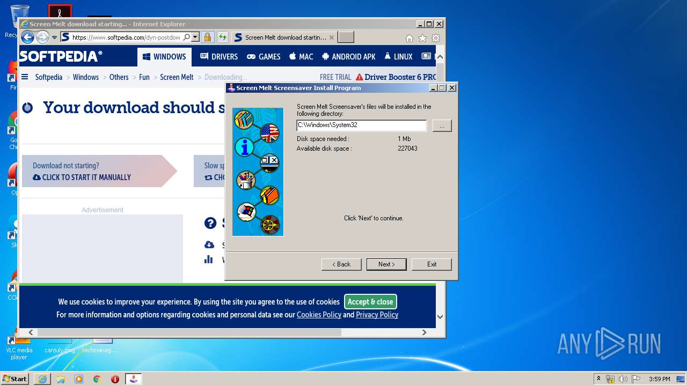This screenshot has height=386, width=687.
Task: Browse for install directory with the ... button
Action: [x=442, y=125]
